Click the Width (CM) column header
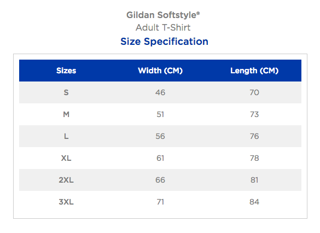 click(160, 71)
